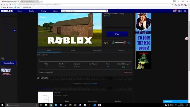Open the Nickelodeon event banner
Screen dimensions: 190x107
click(x=6, y=74)
